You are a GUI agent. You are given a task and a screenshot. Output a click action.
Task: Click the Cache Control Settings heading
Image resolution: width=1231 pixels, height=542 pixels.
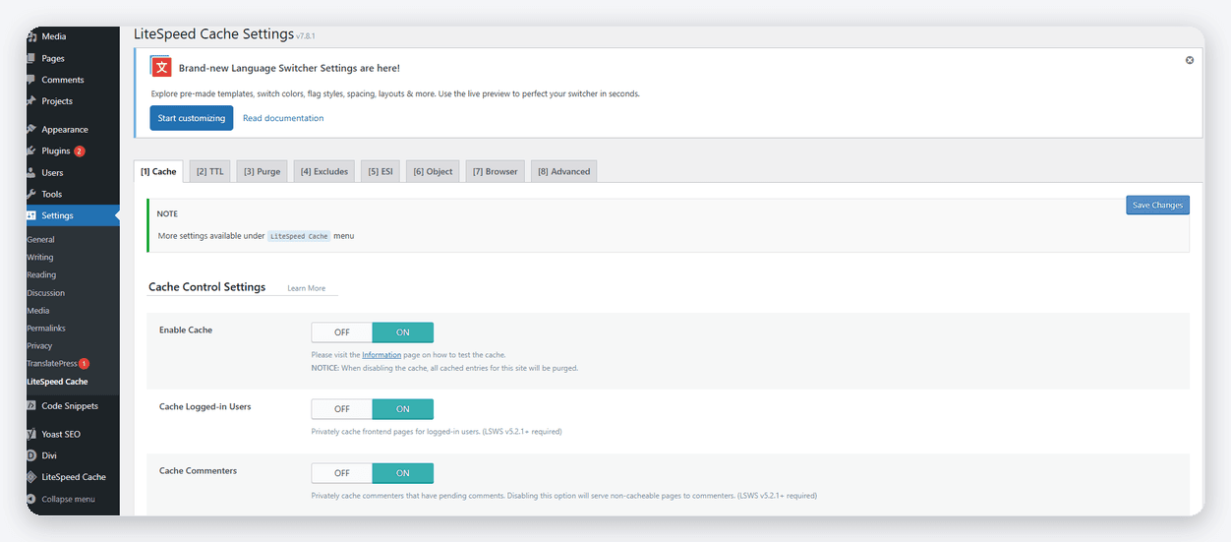point(207,287)
